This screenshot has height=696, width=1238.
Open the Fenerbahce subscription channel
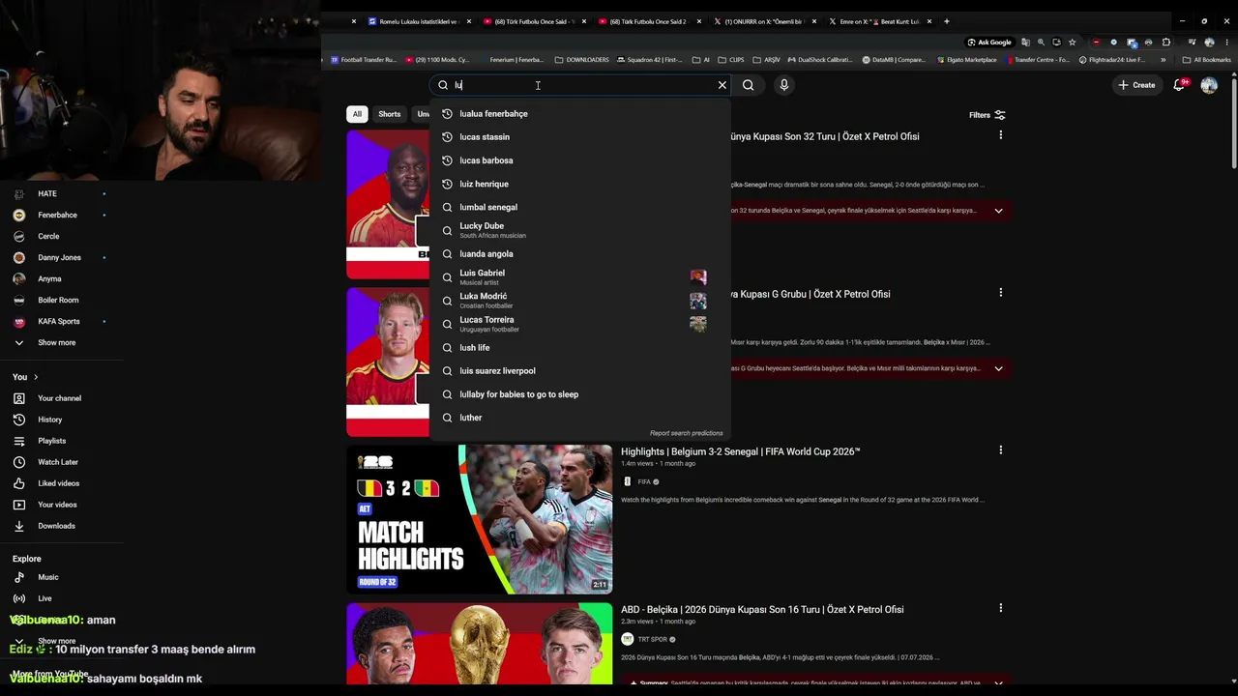click(58, 215)
